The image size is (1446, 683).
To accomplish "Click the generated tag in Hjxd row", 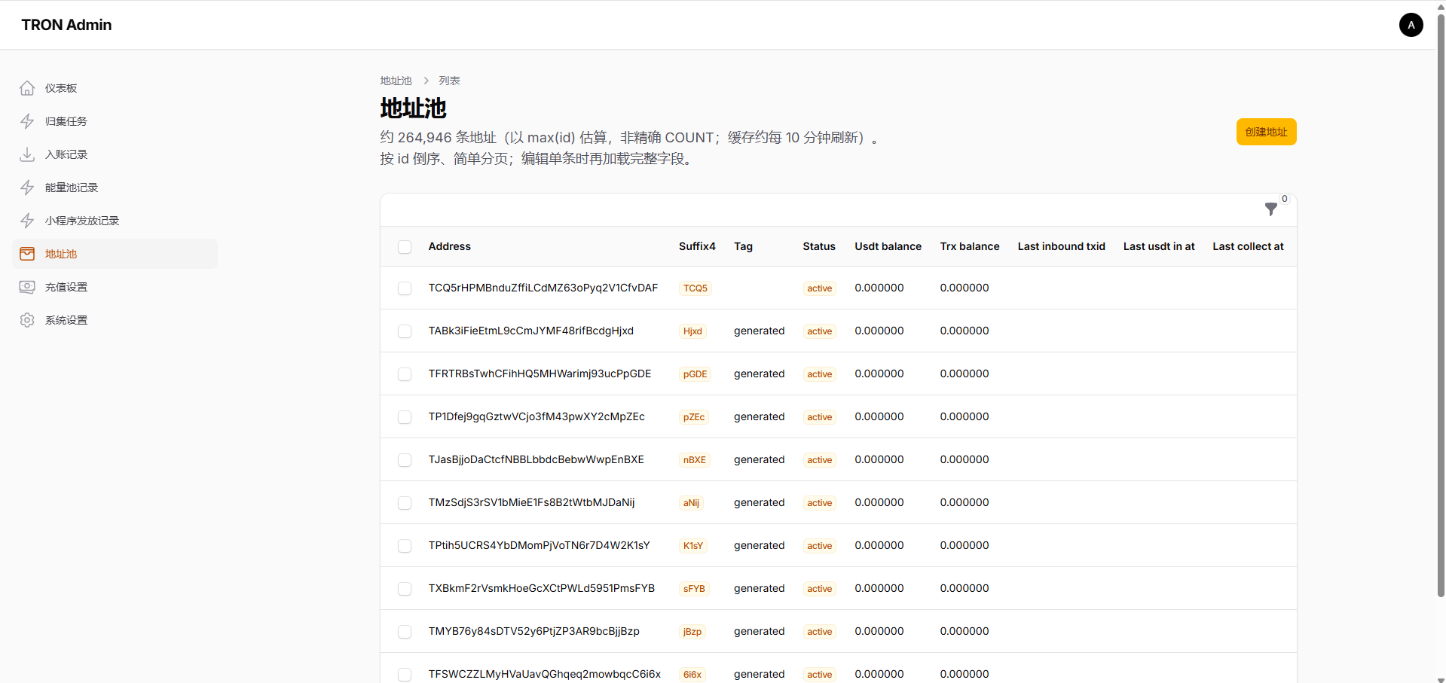I will 759,331.
